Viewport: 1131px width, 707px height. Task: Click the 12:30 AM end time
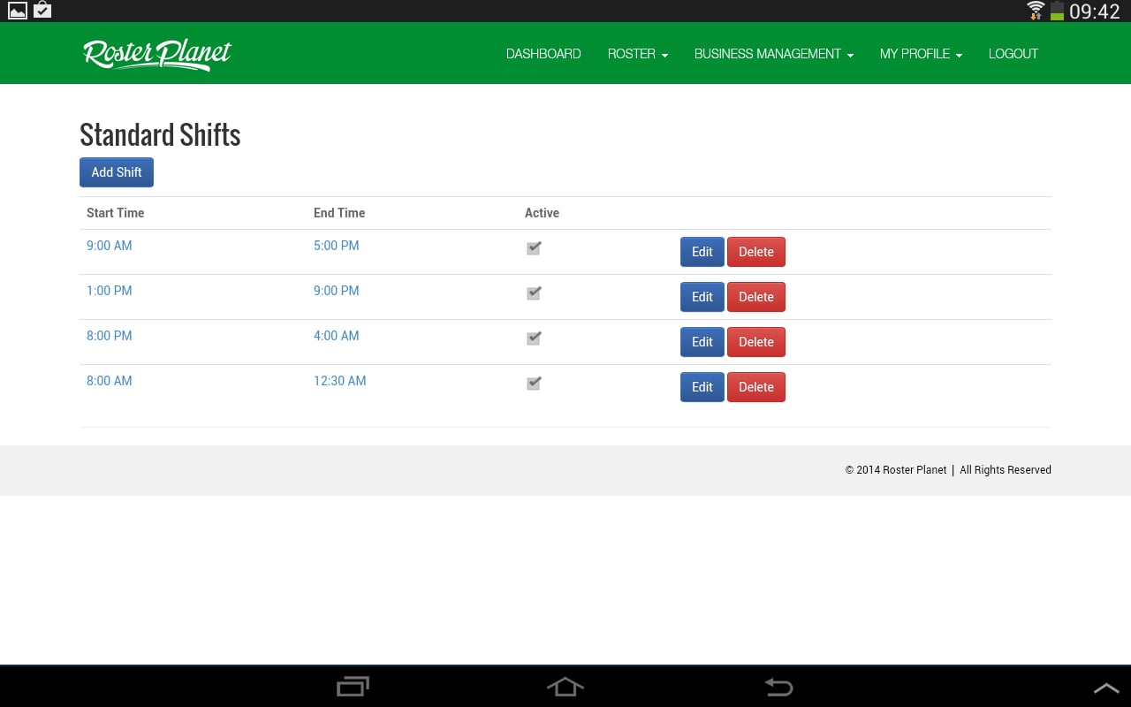pyautogui.click(x=340, y=381)
